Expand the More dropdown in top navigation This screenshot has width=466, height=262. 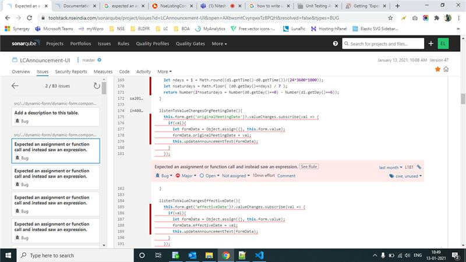220,44
